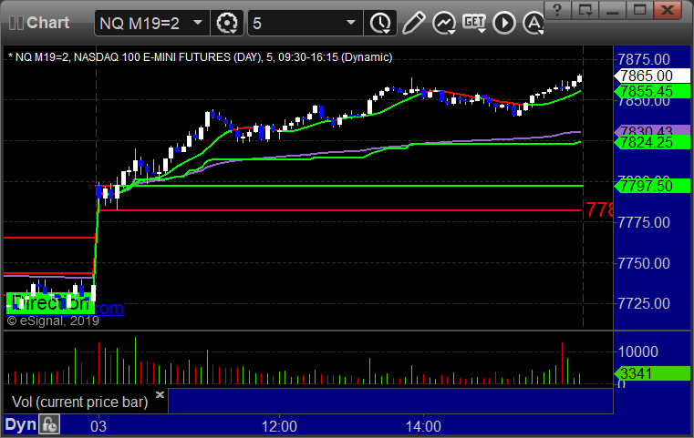The width and height of the screenshot is (694, 438).
Task: Toggle the time scale lock icon
Action: 49,424
